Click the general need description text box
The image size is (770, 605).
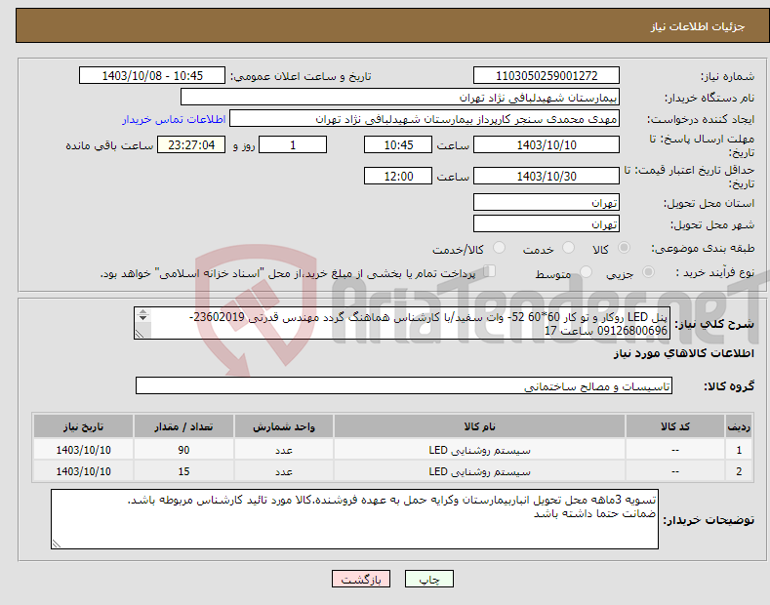tap(402, 323)
